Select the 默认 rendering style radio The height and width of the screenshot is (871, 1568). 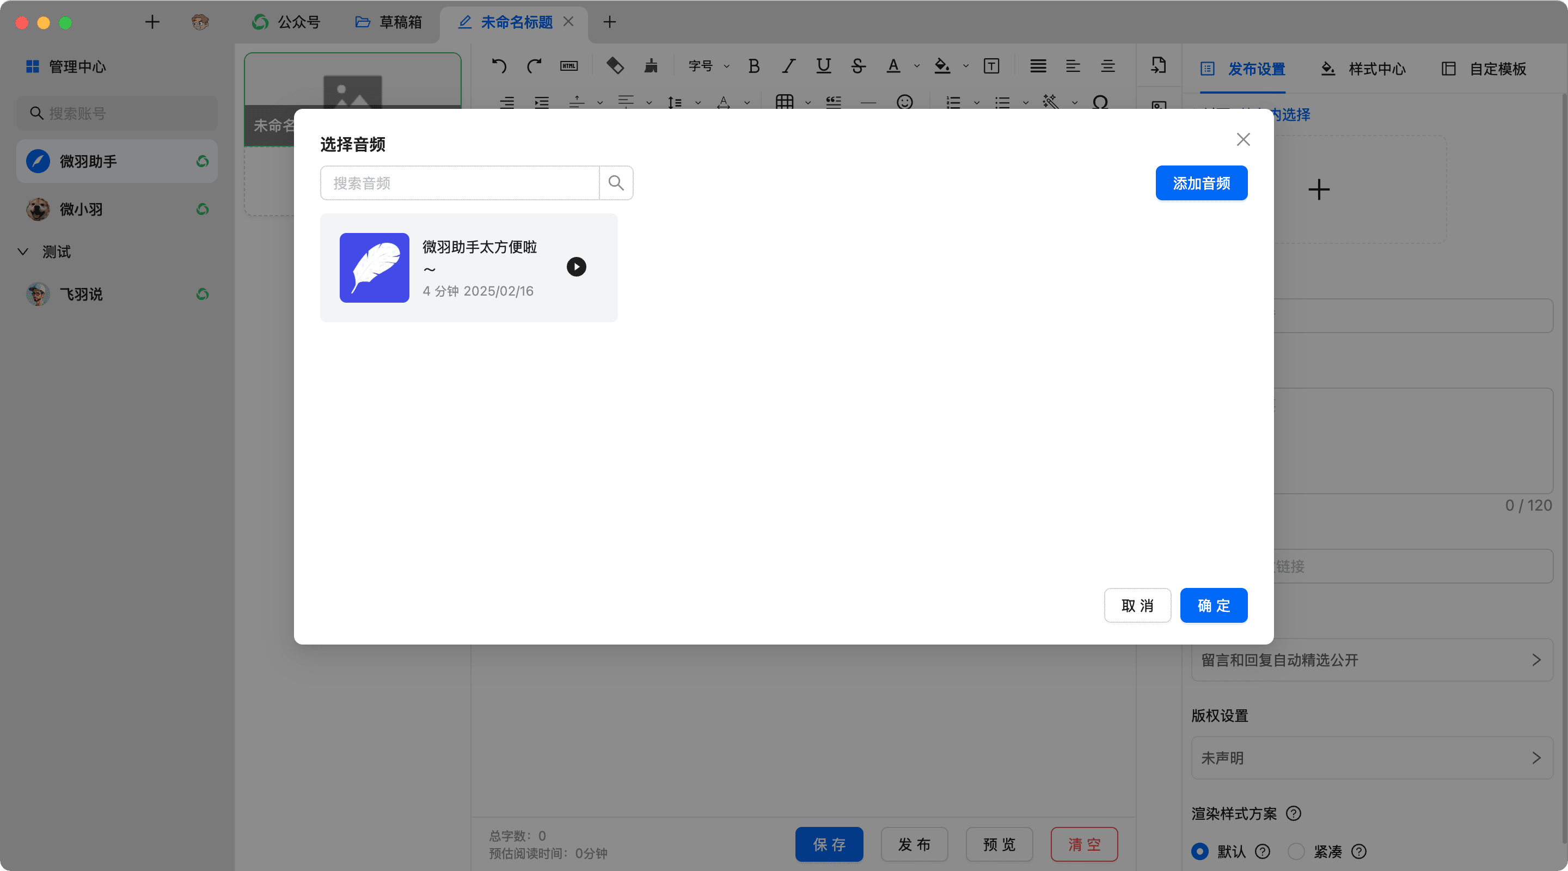coord(1200,851)
